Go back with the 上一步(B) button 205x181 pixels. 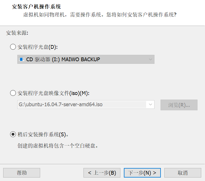(102, 173)
